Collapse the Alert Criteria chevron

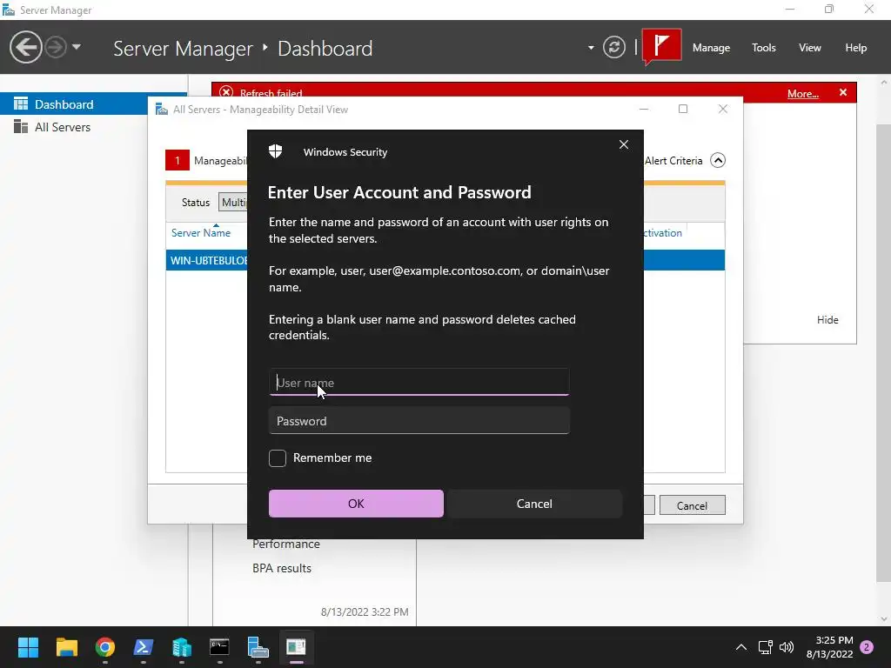718,161
